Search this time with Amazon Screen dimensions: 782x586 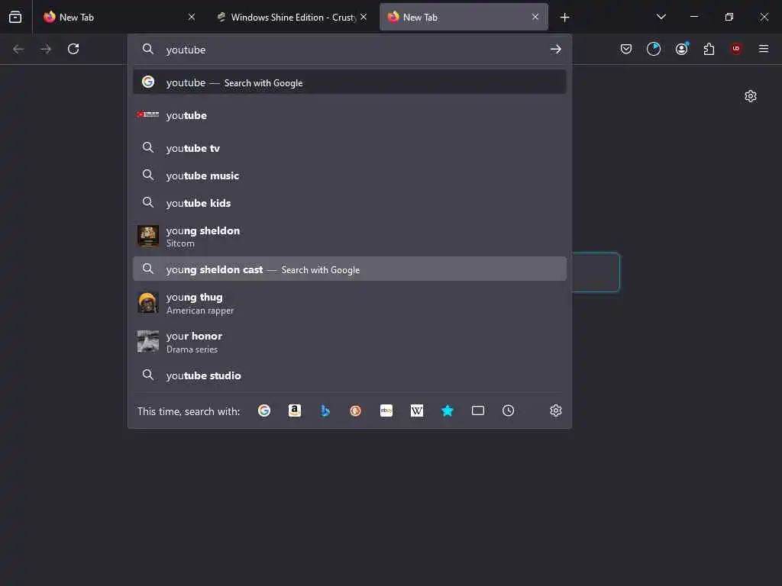coord(295,411)
